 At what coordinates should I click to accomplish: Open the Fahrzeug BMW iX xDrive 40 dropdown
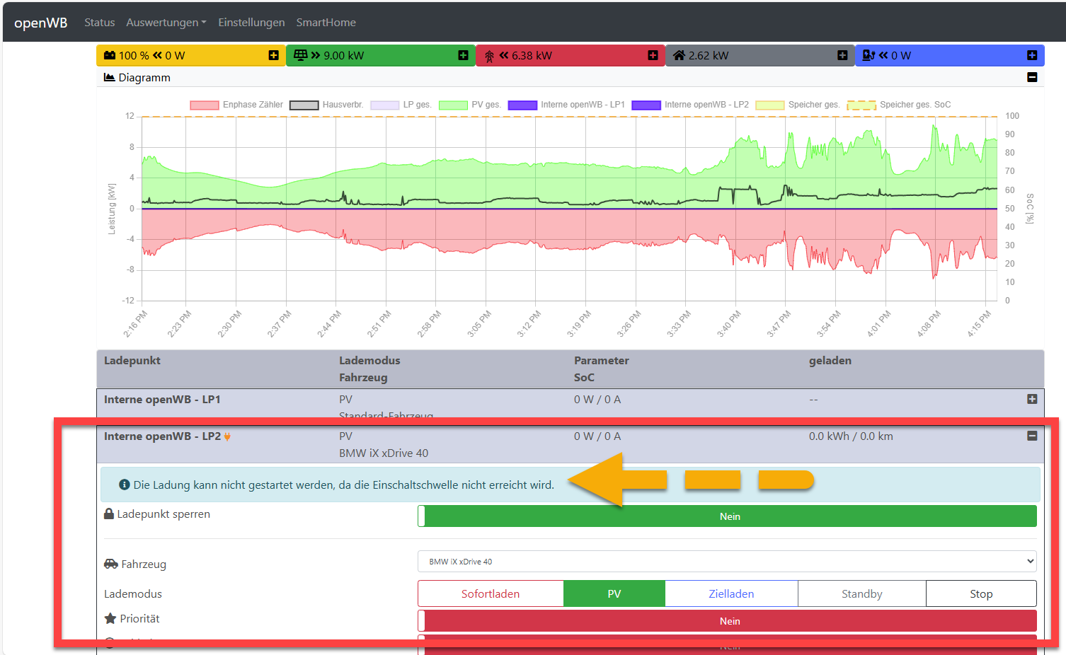[x=727, y=562]
